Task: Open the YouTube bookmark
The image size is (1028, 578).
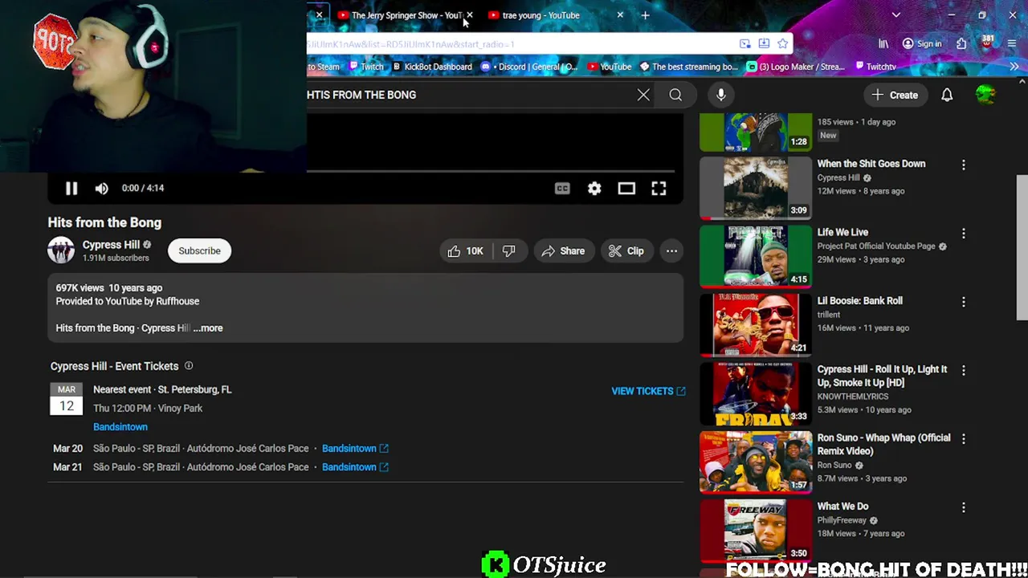Action: coord(610,67)
